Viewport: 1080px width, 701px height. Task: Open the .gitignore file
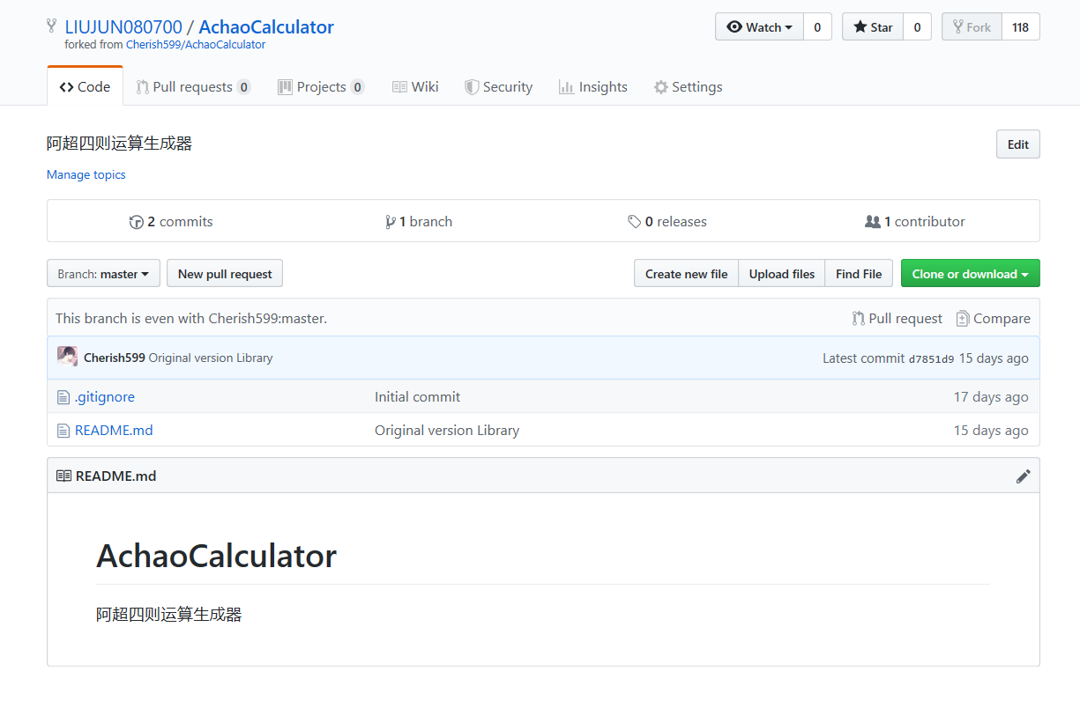click(x=105, y=396)
